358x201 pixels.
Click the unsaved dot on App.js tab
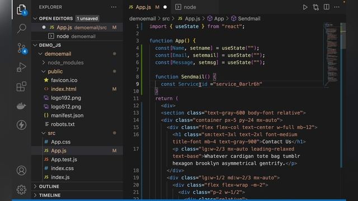pos(165,7)
